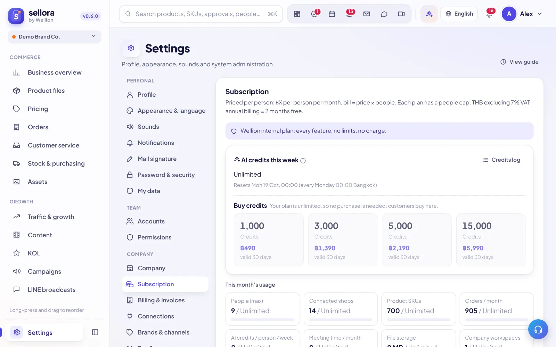This screenshot has width=556, height=347.
Task: Click the Settings gear icon beside the heading
Action: coord(131,48)
